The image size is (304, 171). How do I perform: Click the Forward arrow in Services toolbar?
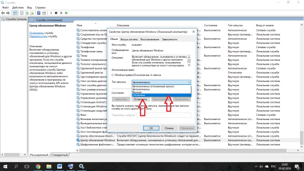8,13
